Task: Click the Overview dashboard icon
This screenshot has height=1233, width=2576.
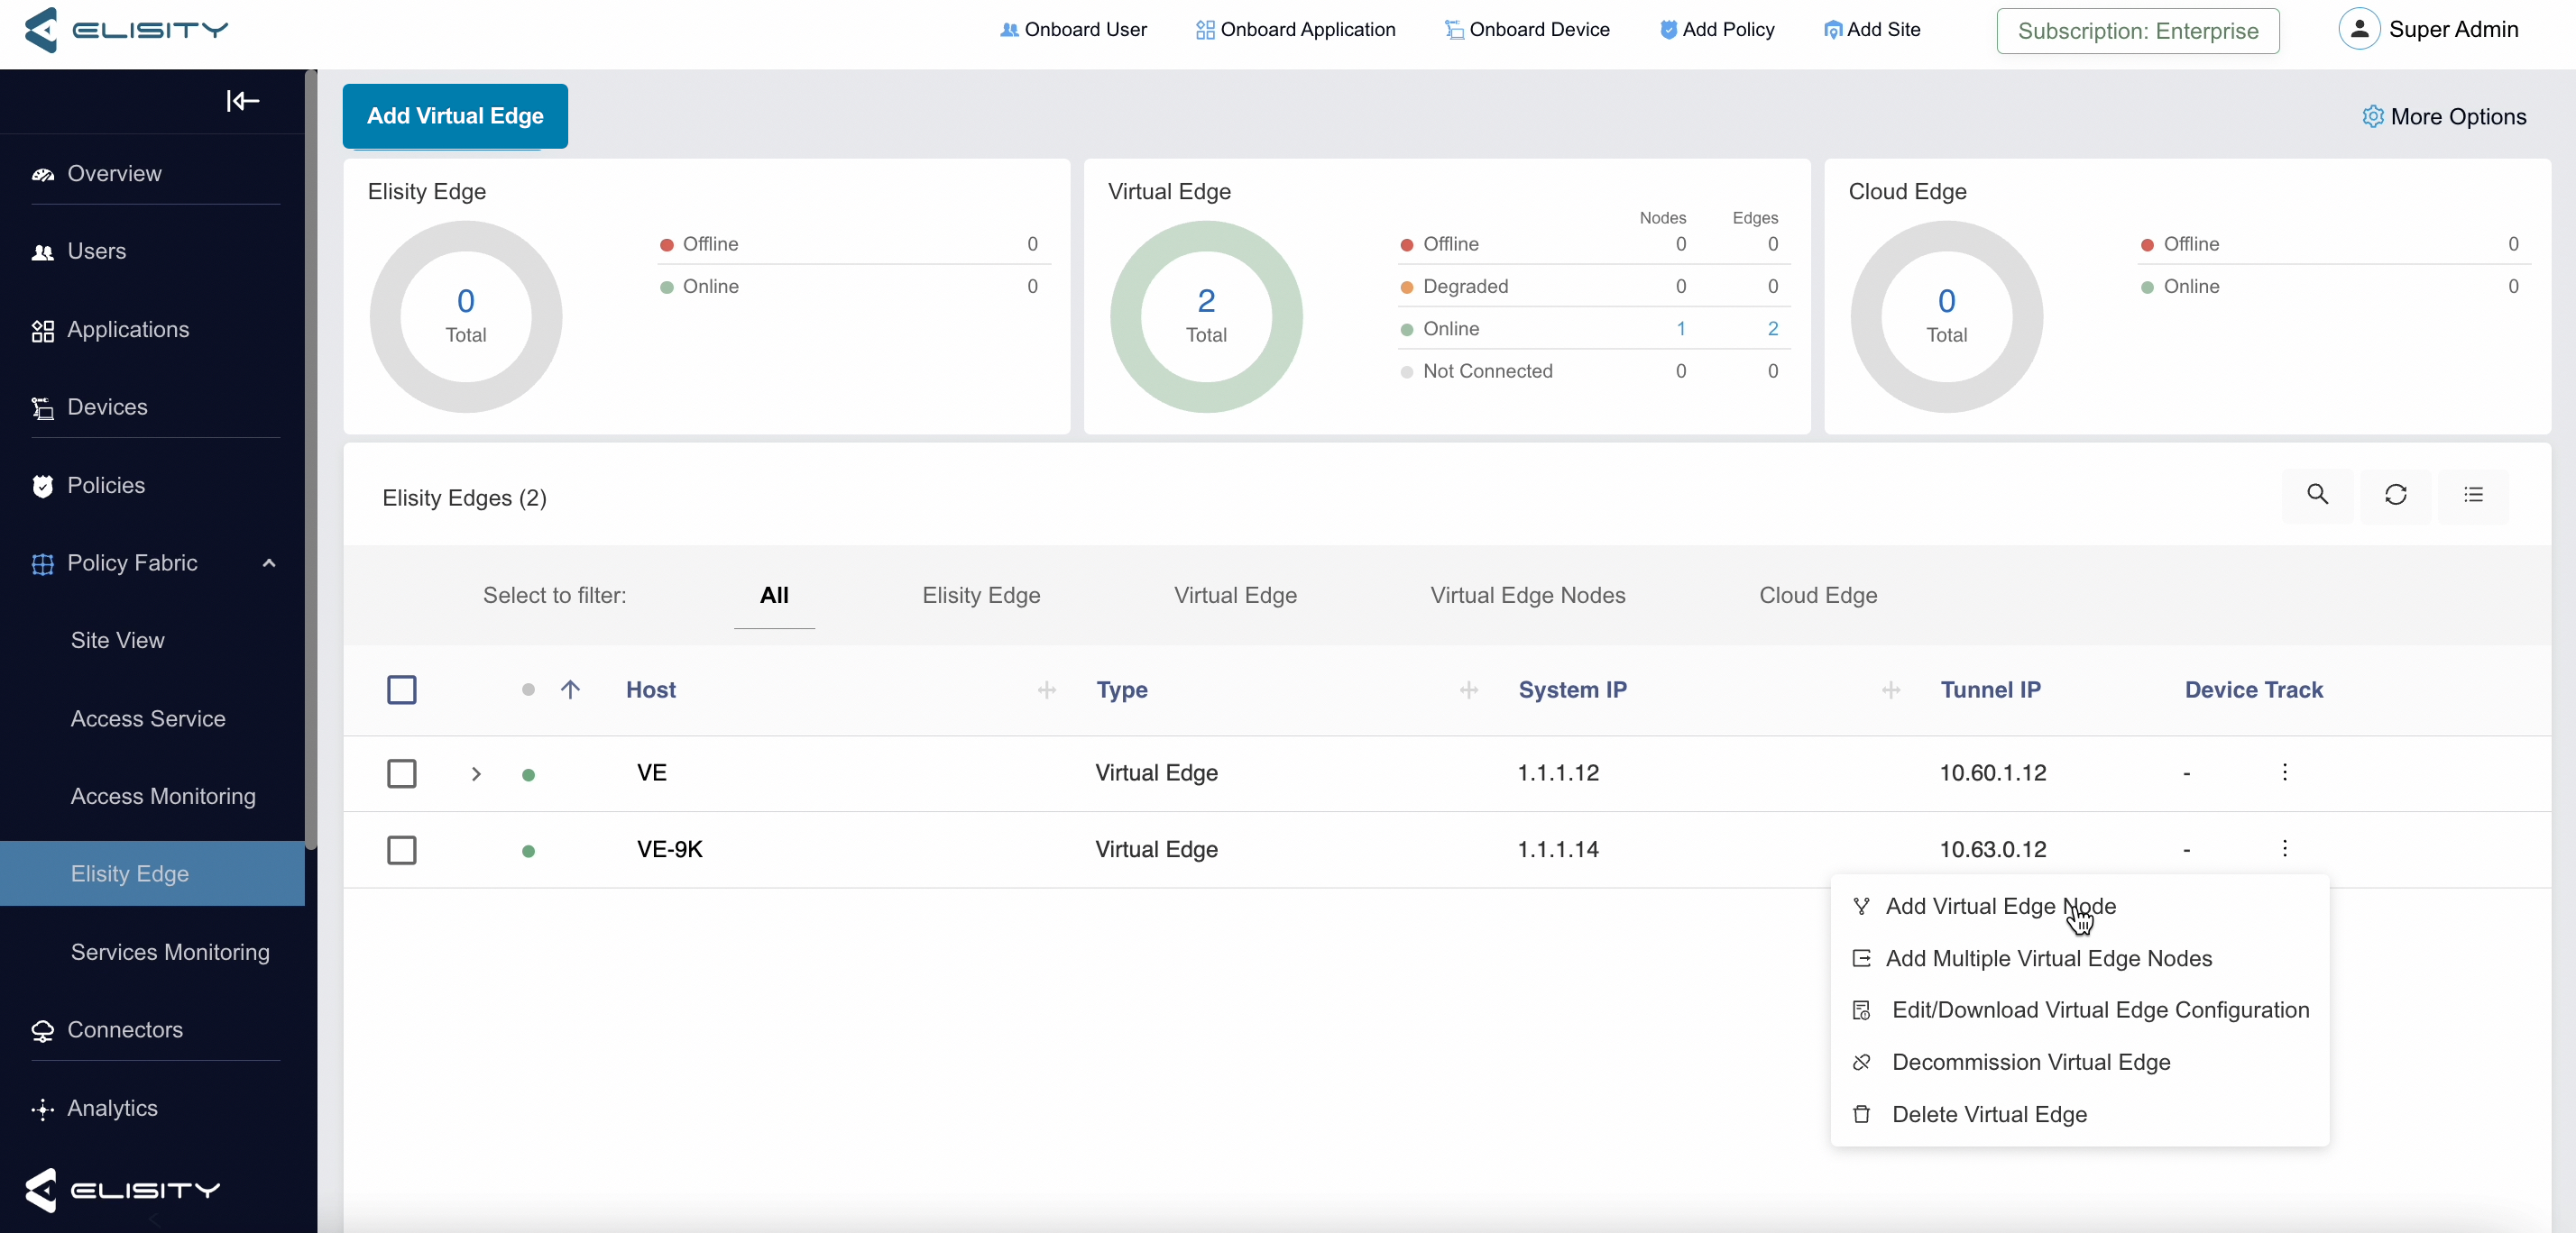Action: (x=43, y=175)
